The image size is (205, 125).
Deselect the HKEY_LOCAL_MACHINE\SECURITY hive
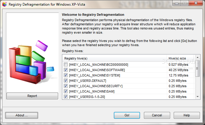click(x=66, y=86)
